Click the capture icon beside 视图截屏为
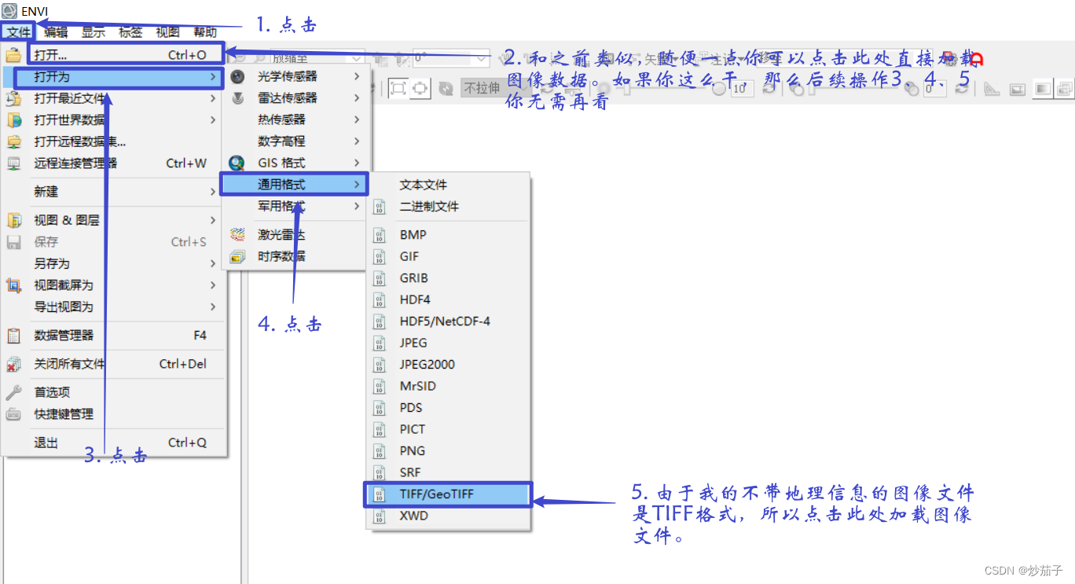1075x584 pixels. coord(13,285)
